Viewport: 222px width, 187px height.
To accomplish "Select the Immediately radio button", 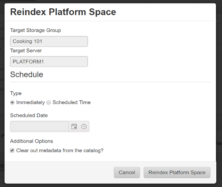I will pyautogui.click(x=12, y=103).
